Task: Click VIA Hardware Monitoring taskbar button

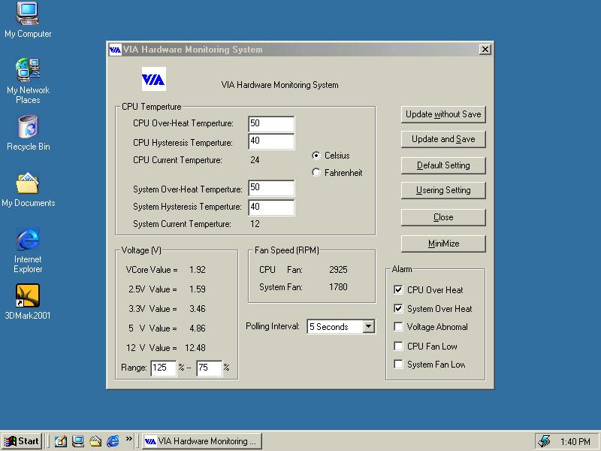Action: click(x=202, y=441)
